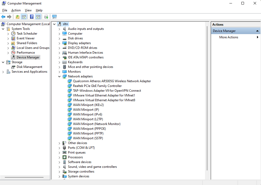This screenshot has width=261, height=185.
Task: Select Qualcomm Atheros wireless adapter icon
Action: (x=70, y=81)
